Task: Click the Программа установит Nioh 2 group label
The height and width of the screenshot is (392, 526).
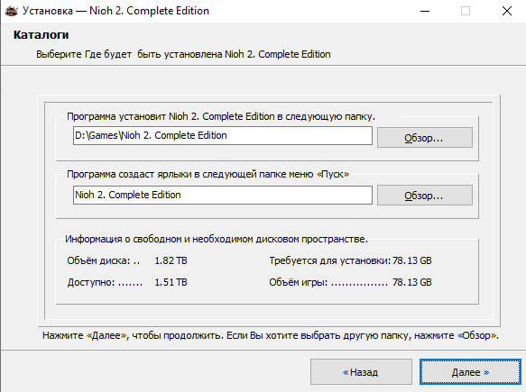Action: [x=221, y=116]
